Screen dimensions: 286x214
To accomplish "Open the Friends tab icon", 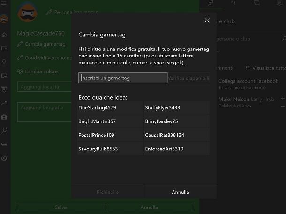I will click(211, 3).
